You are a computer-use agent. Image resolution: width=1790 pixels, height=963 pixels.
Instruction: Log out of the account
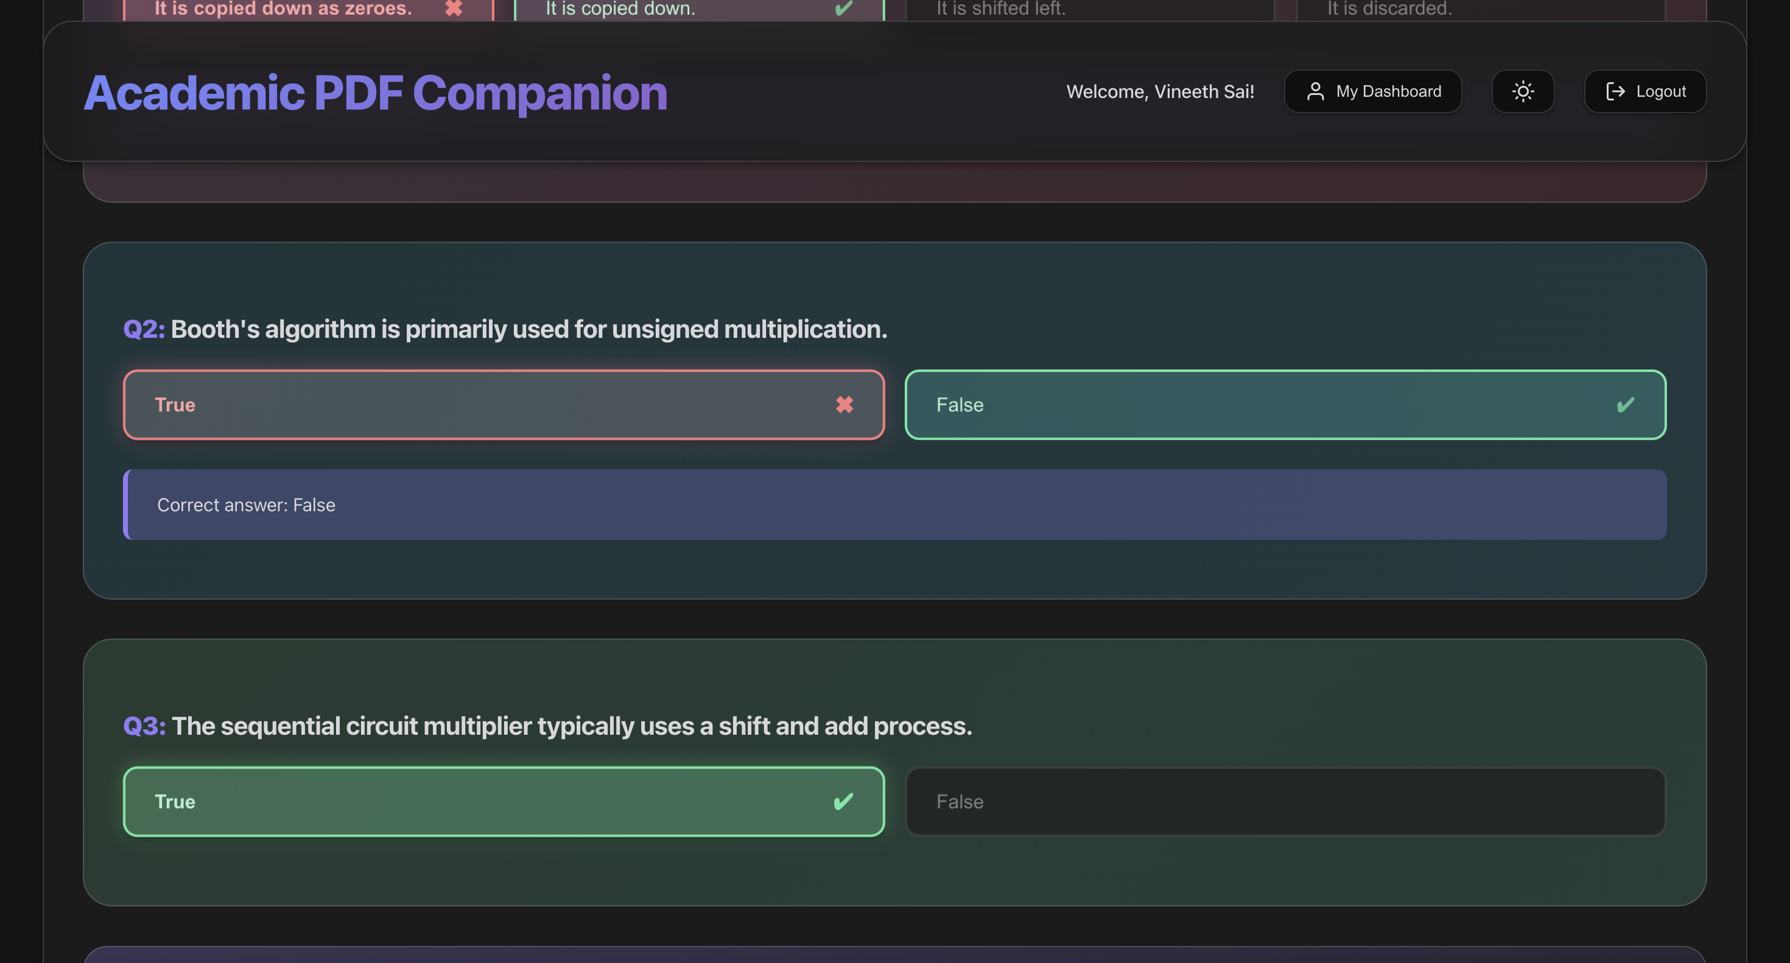coord(1644,91)
